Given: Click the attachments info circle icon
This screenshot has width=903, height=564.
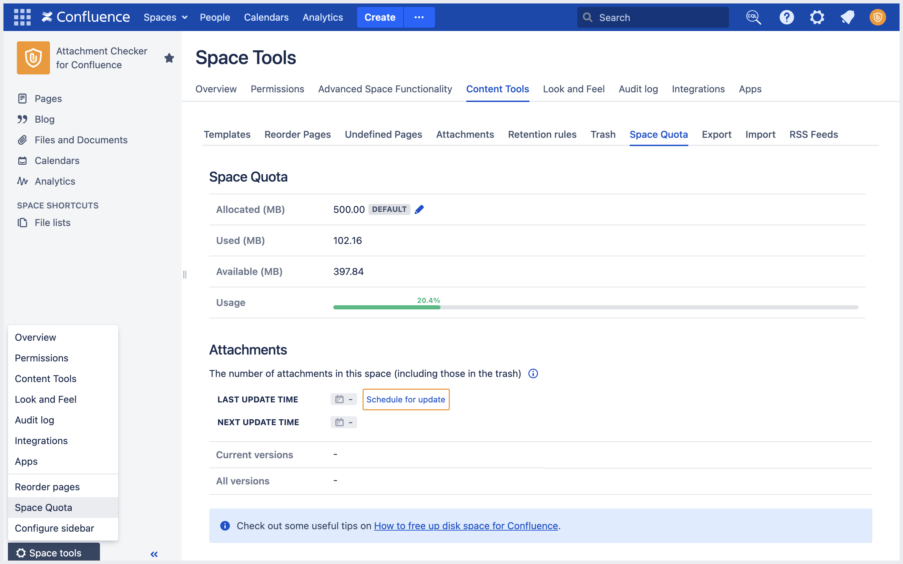Looking at the screenshot, I should pyautogui.click(x=533, y=373).
